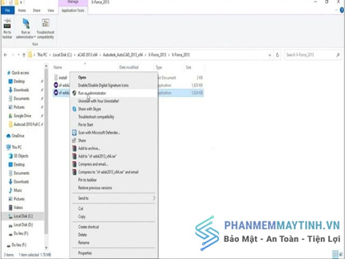Open Du lieu (F:) under This PC
The height and width of the screenshot is (259, 345).
pos(18,233)
